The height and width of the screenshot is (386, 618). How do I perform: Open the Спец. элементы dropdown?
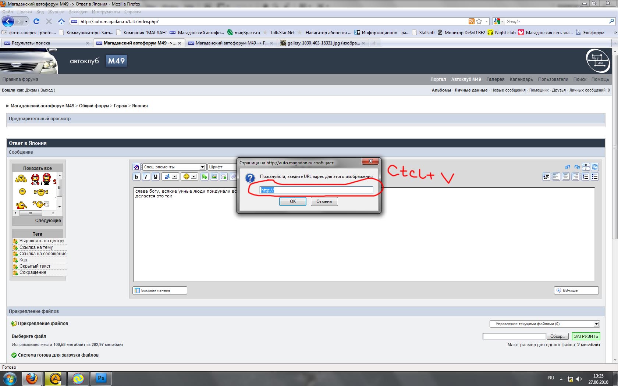pyautogui.click(x=174, y=167)
